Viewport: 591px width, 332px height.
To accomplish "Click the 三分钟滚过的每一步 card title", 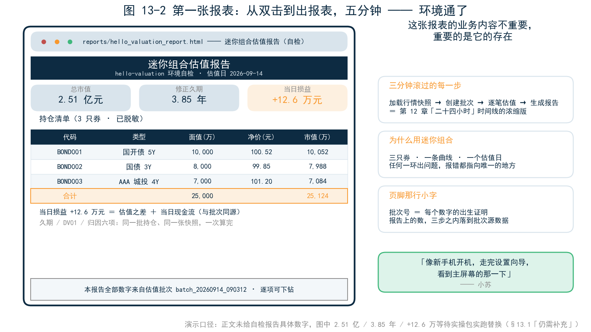I will [425, 86].
